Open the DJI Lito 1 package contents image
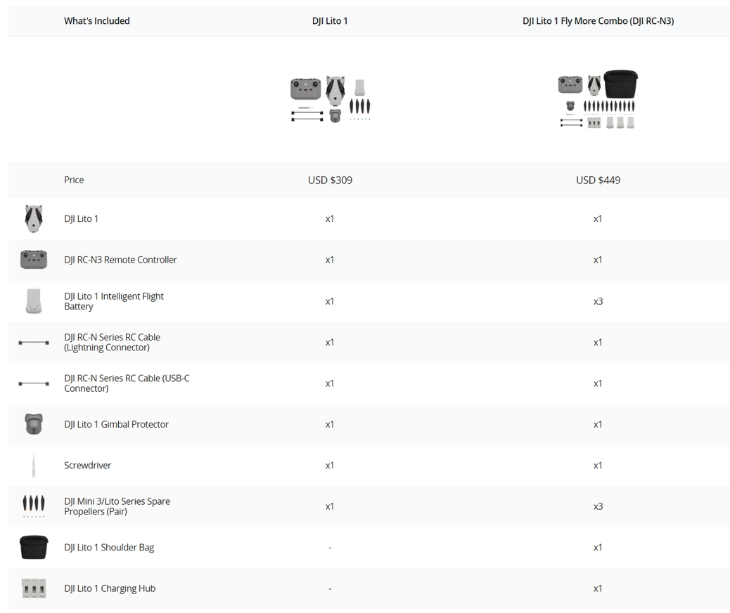The height and width of the screenshot is (613, 730). pyautogui.click(x=330, y=99)
